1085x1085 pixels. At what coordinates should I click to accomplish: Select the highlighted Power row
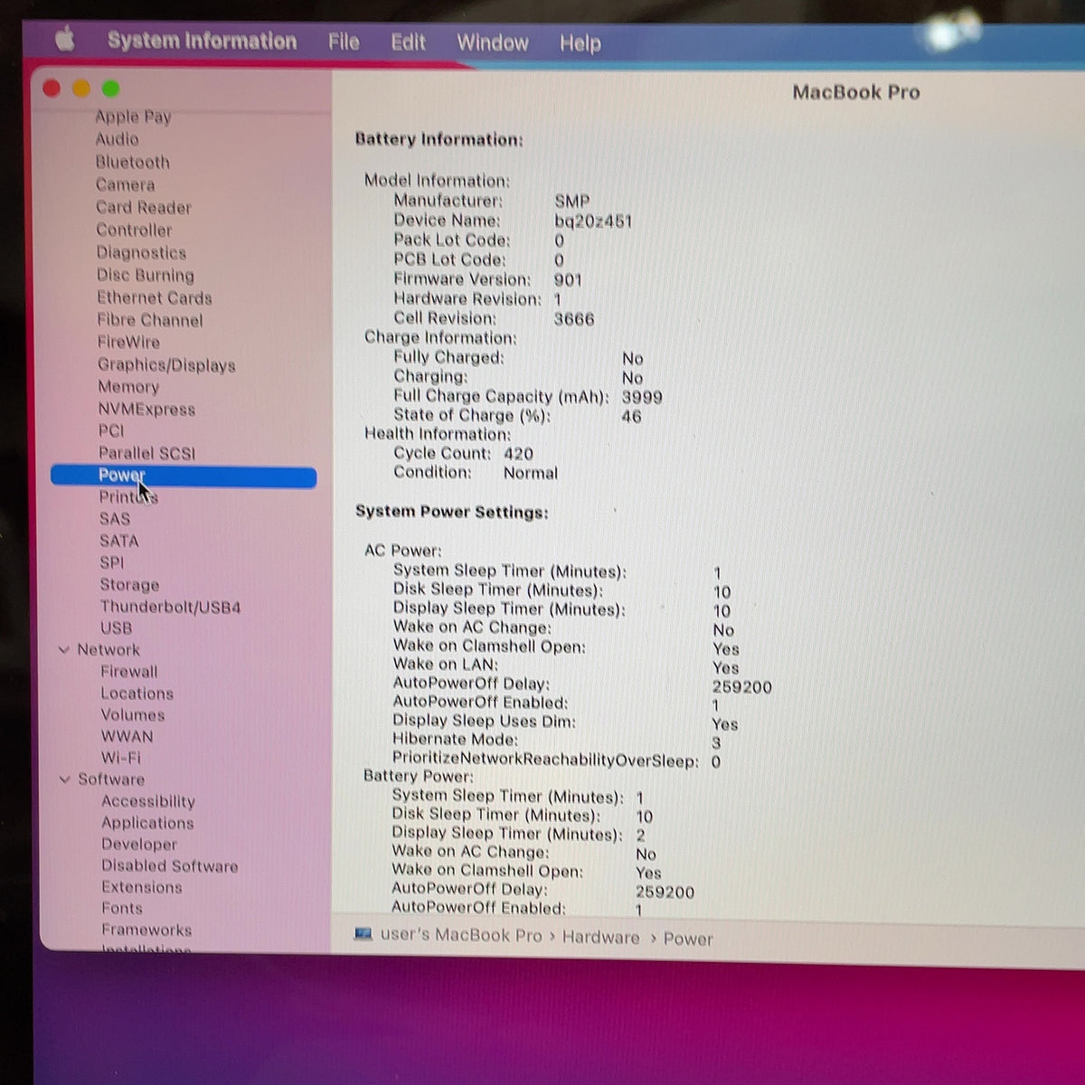coord(184,476)
